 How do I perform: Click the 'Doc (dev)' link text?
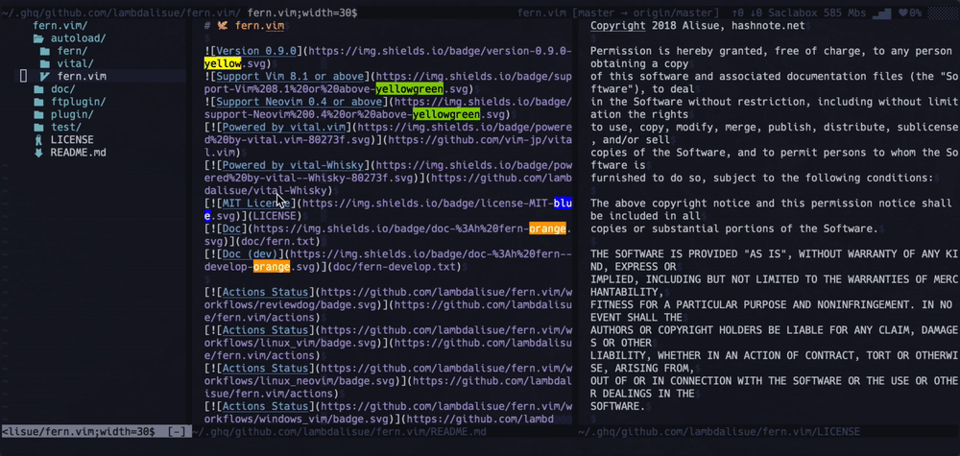[250, 254]
